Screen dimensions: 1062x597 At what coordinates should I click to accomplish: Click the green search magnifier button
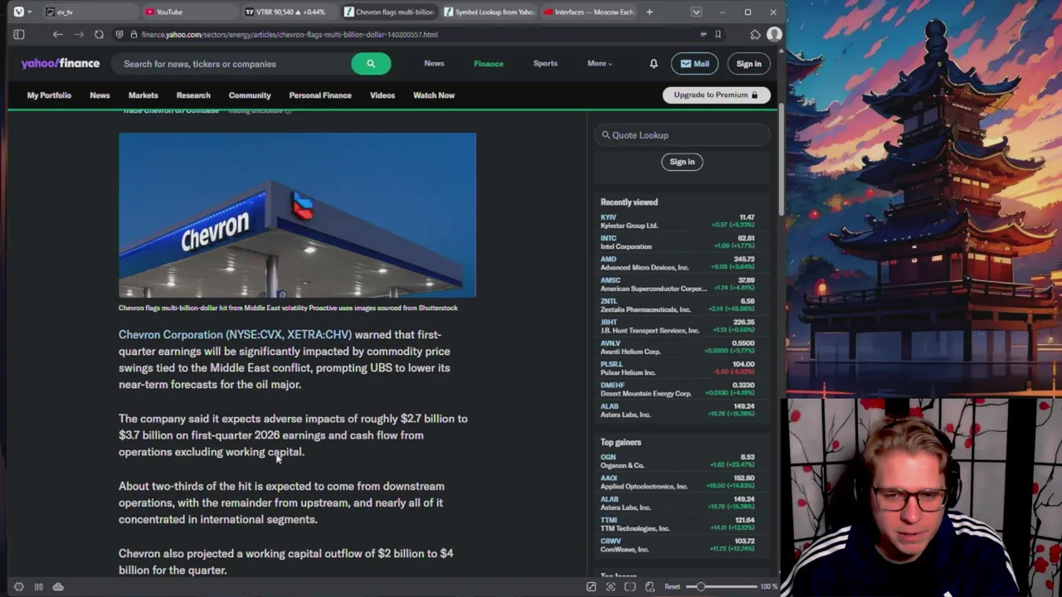click(371, 64)
